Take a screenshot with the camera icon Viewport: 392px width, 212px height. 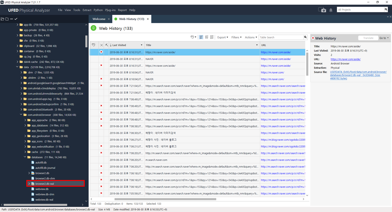pyautogui.click(x=322, y=10)
